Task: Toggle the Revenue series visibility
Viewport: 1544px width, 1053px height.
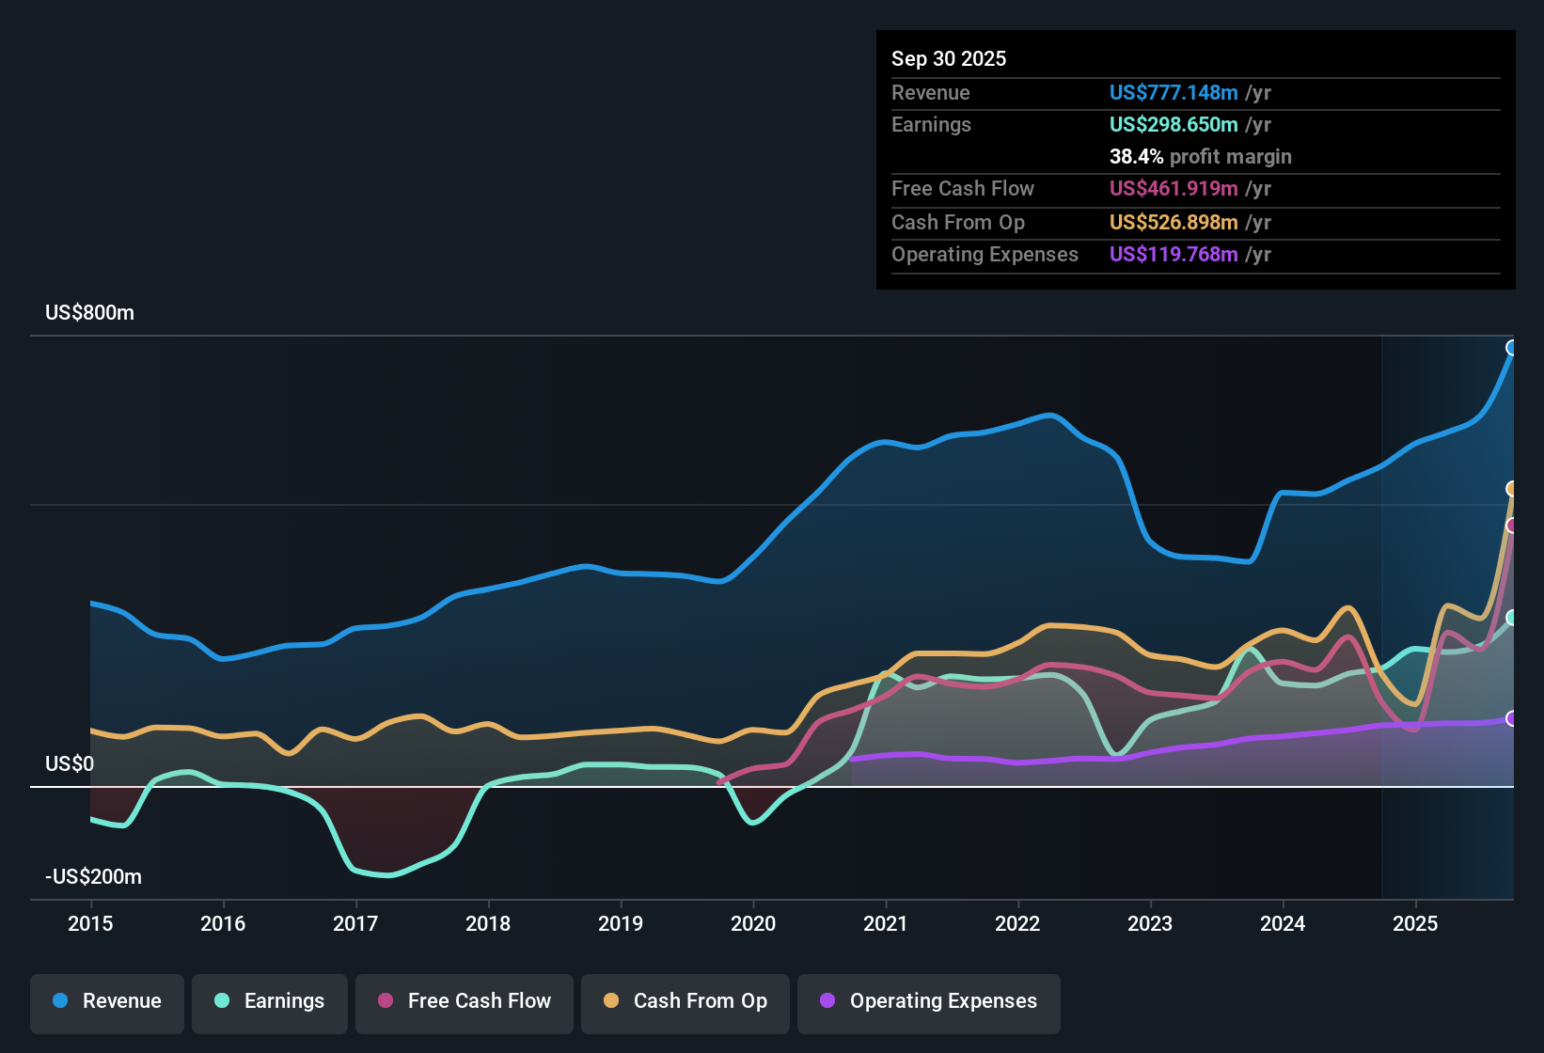Action: pyautogui.click(x=106, y=1001)
